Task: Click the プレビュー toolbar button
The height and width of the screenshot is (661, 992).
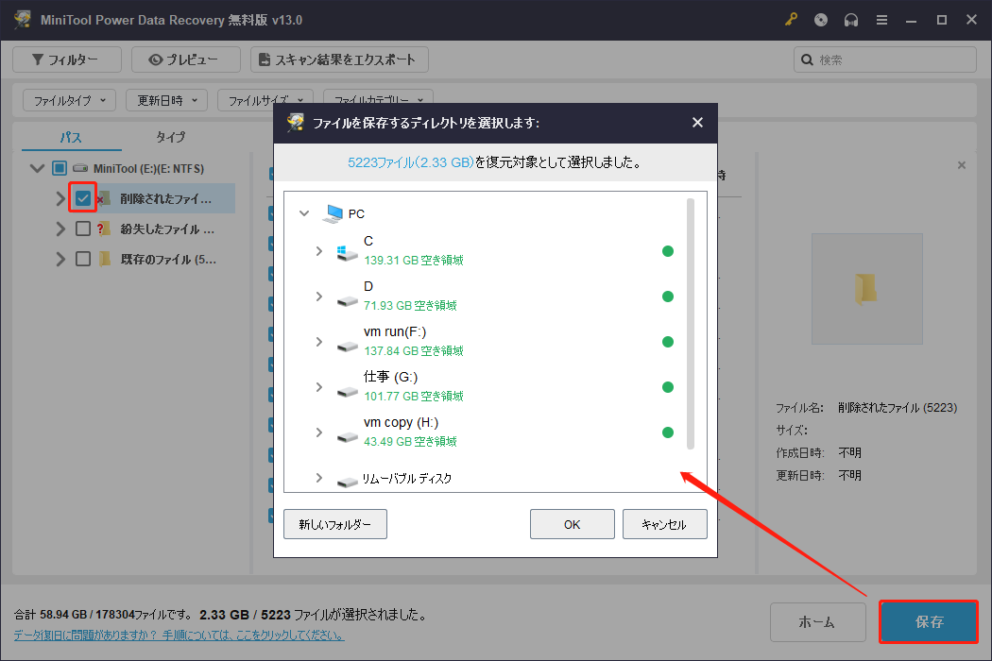Action: [x=186, y=59]
